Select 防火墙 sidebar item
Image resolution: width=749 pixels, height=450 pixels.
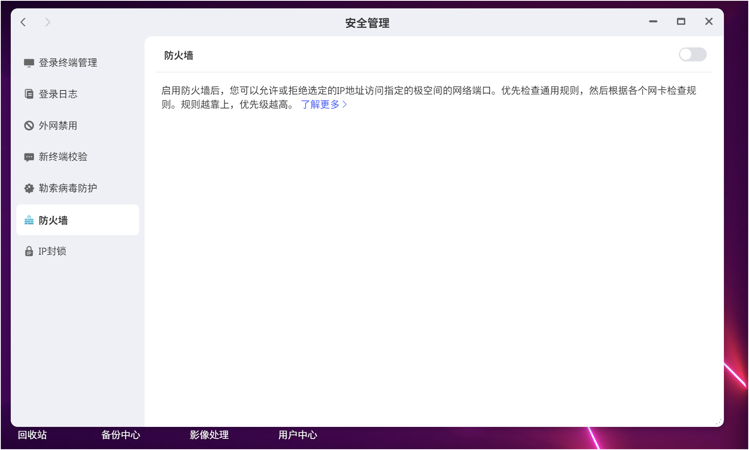(78, 220)
